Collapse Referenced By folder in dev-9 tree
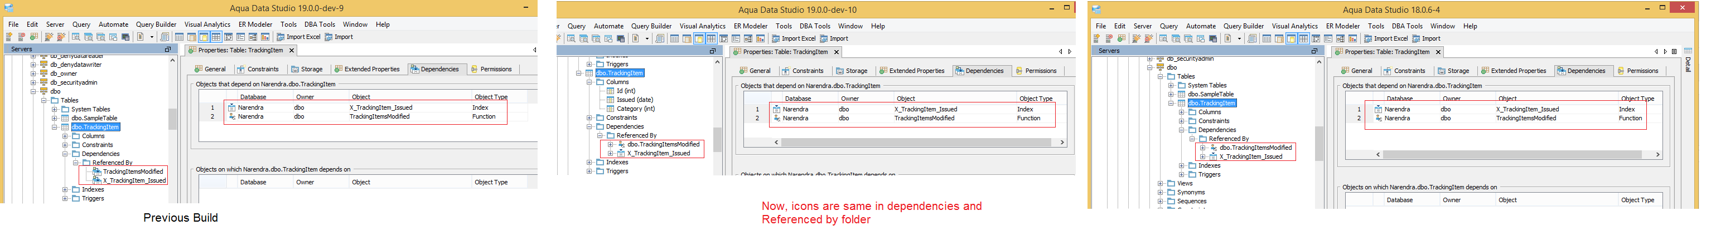Screen dimensions: 1711x235 76,163
